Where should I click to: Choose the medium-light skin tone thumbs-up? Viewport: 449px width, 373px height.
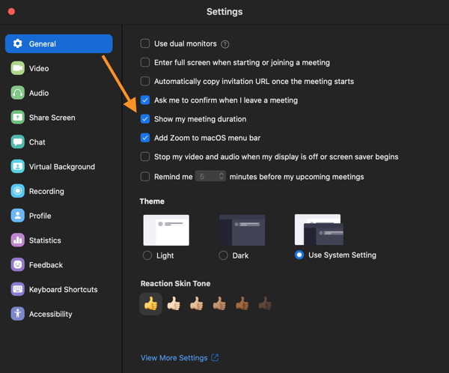pyautogui.click(x=197, y=303)
